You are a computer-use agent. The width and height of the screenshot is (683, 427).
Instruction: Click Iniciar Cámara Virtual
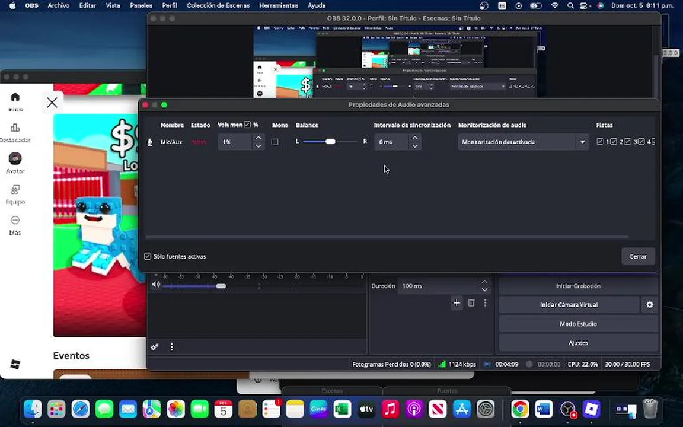pyautogui.click(x=569, y=305)
